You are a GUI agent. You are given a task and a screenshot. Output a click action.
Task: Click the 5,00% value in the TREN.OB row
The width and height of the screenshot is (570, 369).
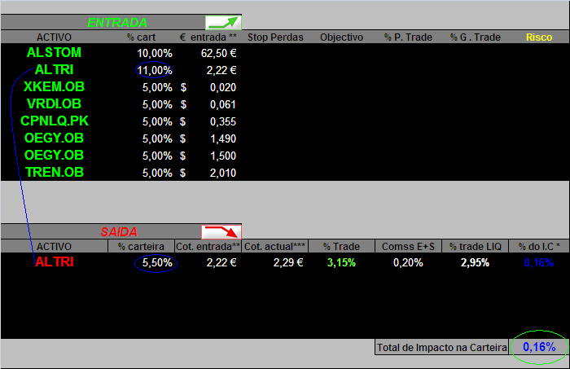pyautogui.click(x=157, y=173)
